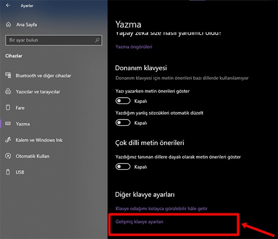Viewport: 278px width, 239px height.
Task: Go to Ana Sayfa
Action: click(x=27, y=25)
